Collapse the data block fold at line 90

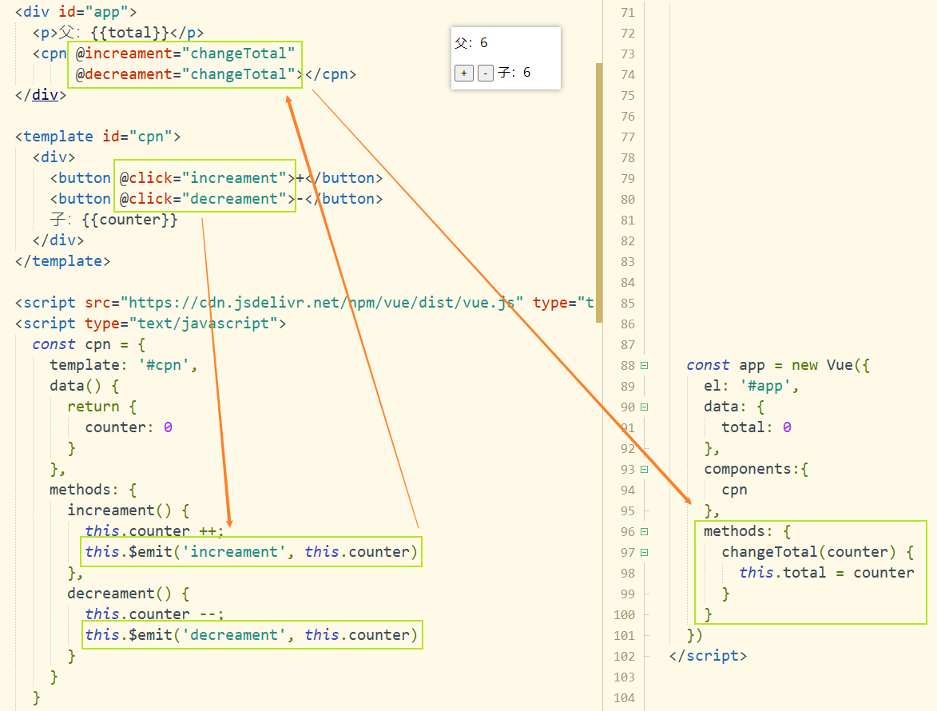click(x=644, y=407)
